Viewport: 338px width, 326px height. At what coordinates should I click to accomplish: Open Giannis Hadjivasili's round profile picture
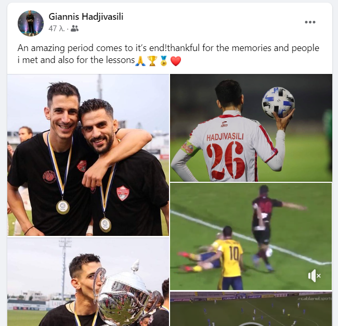31,23
